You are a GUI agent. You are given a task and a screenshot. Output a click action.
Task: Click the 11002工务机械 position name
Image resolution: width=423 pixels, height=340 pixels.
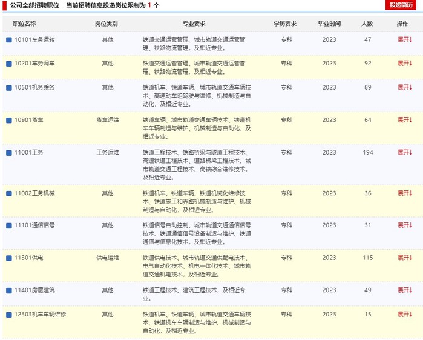[34, 193]
